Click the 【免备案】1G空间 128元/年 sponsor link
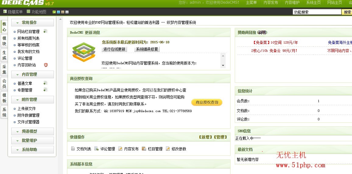Screen dimensions: 352x174 coord(275,42)
